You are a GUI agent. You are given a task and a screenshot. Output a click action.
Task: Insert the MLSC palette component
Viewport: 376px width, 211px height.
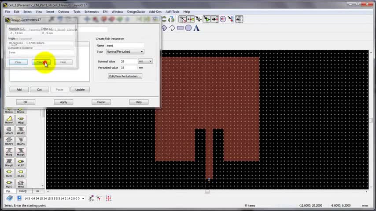[x=9, y=184]
